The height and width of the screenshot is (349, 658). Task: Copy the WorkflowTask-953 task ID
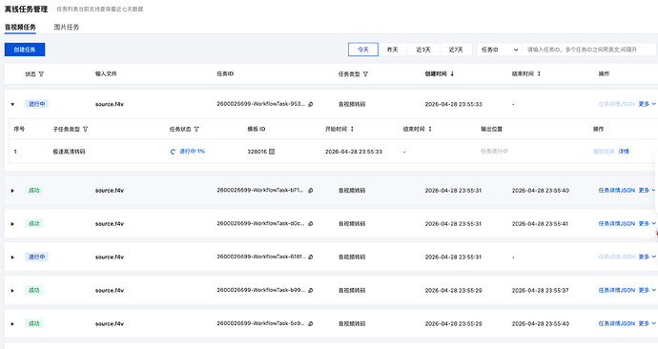(311, 104)
